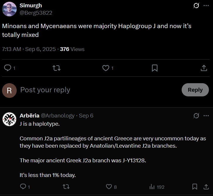
Task: Click the Grok icon on Simurgh's post
Action: click(x=196, y=6)
